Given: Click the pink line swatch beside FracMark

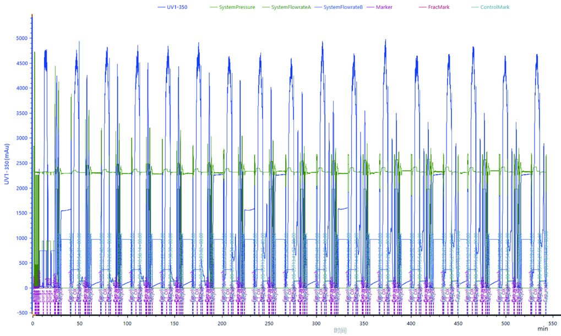Looking at the screenshot, I should click(x=422, y=7).
